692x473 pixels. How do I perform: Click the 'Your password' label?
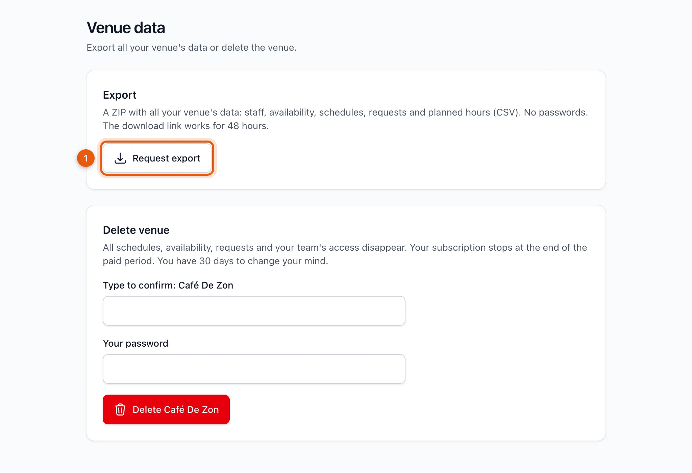point(135,344)
